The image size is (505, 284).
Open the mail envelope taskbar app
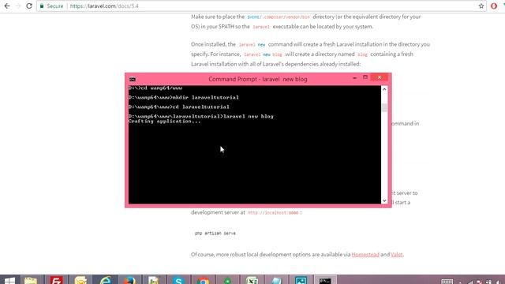click(x=80, y=280)
